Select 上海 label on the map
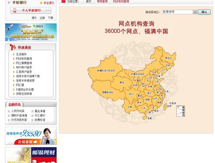 (x=166, y=91)
